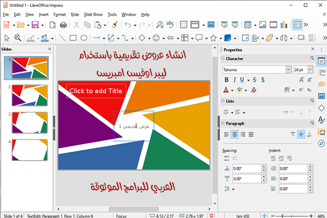Open the Format menu
This screenshot has height=218, width=327.
(x=59, y=14)
